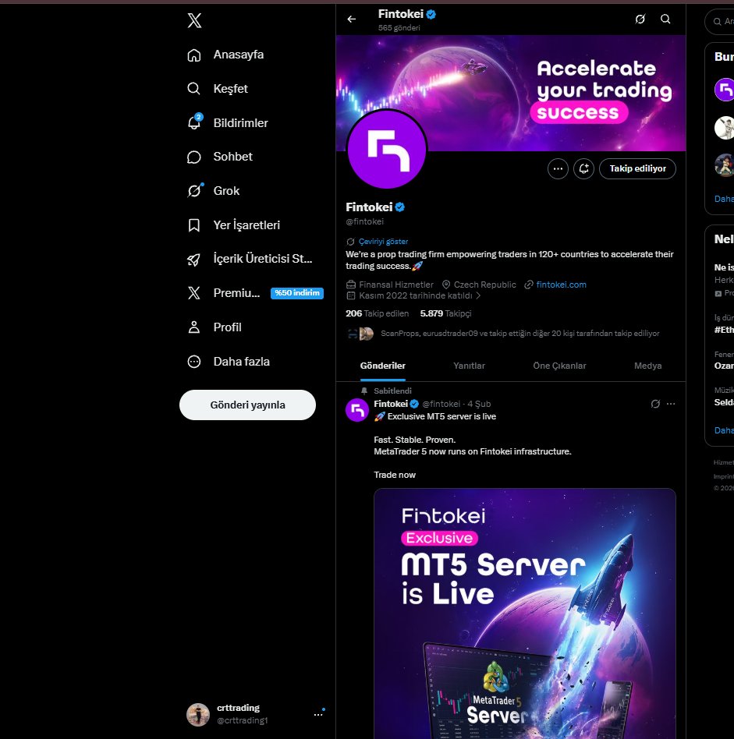Switch to Gönderiler tab
Viewport: 734px width, 739px height.
coord(382,366)
